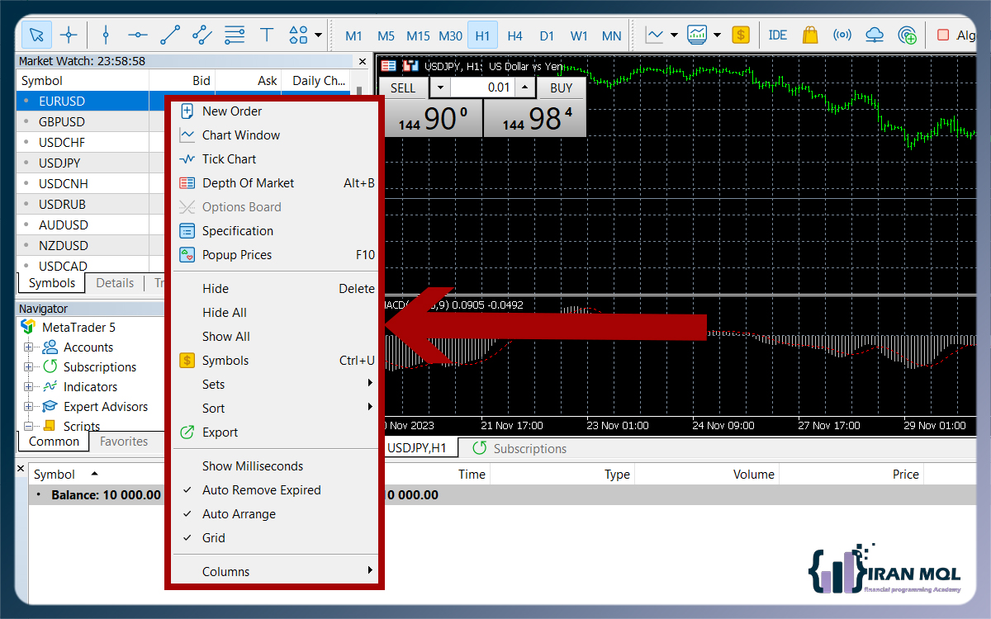Open the Market shopping bag icon
Viewport: 991px width, 619px height.
pyautogui.click(x=809, y=35)
